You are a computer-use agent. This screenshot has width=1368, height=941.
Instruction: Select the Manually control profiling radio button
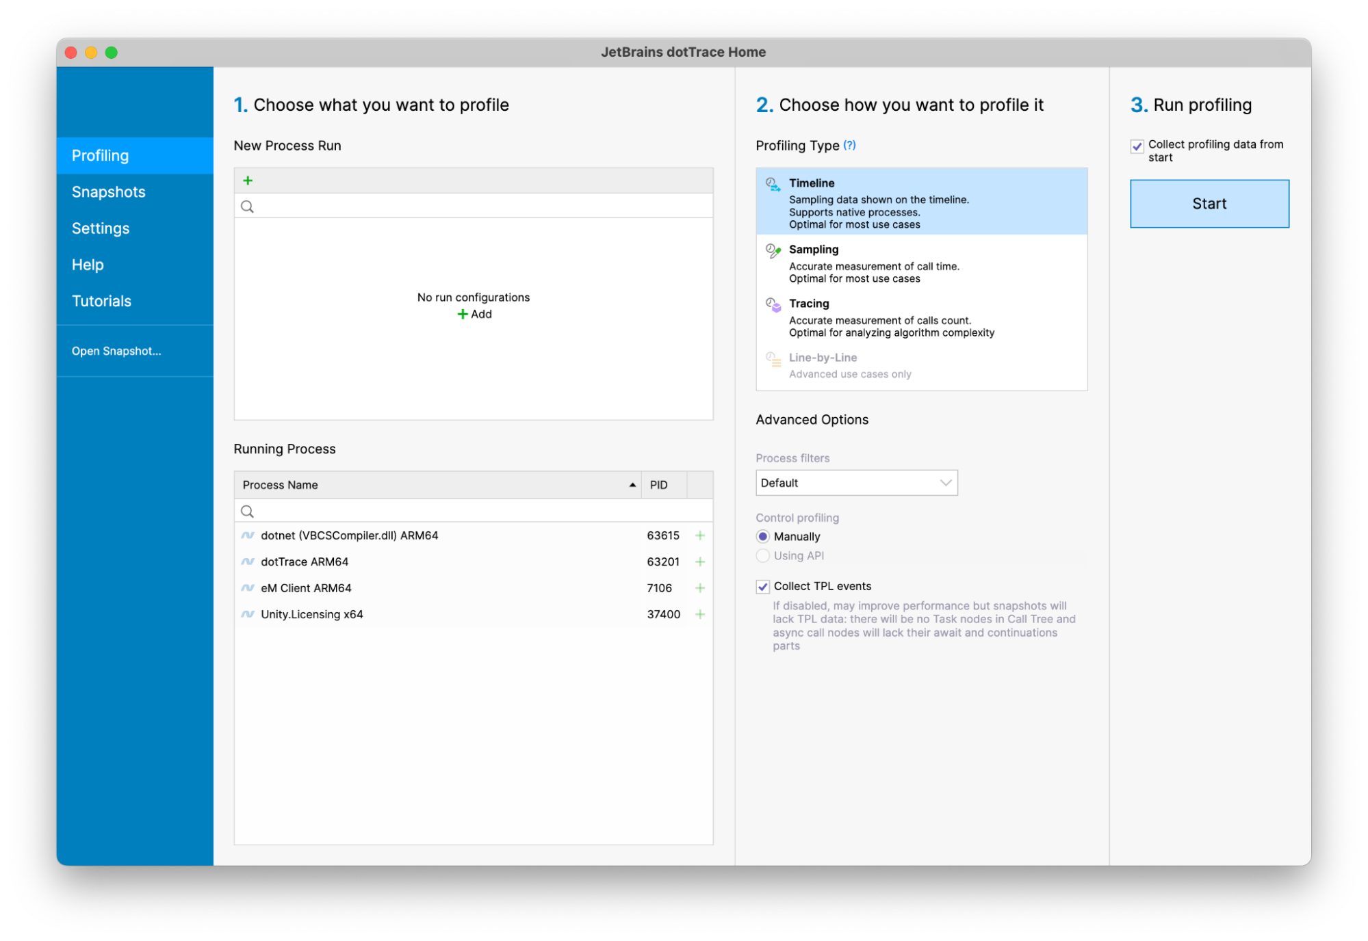tap(763, 536)
